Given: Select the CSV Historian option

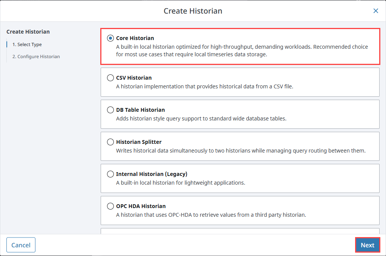Looking at the screenshot, I should [110, 78].
